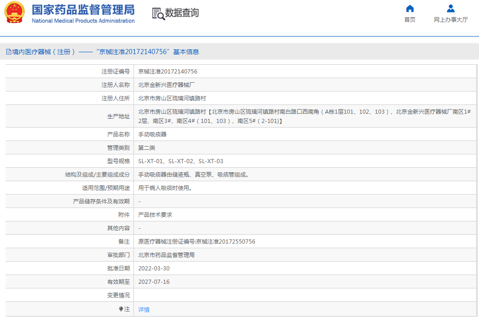The image size is (479, 318).
Task: Click 产品技术要求 in the 附件 row
Action: [x=155, y=215]
